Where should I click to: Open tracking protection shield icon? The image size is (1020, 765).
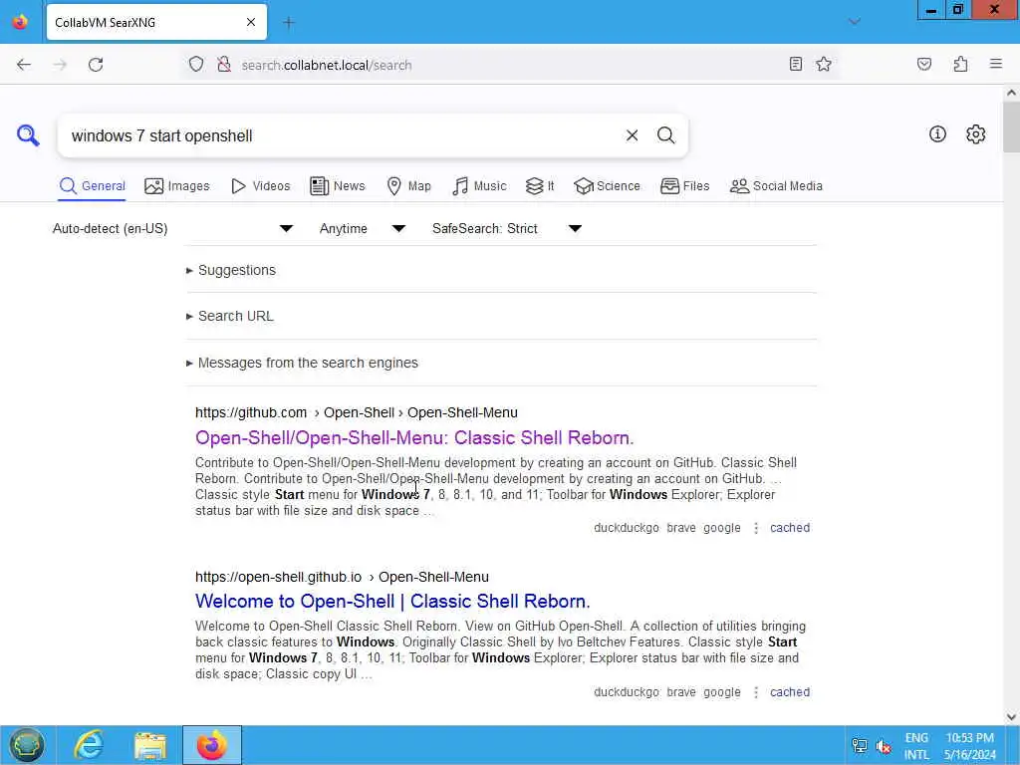pyautogui.click(x=196, y=65)
